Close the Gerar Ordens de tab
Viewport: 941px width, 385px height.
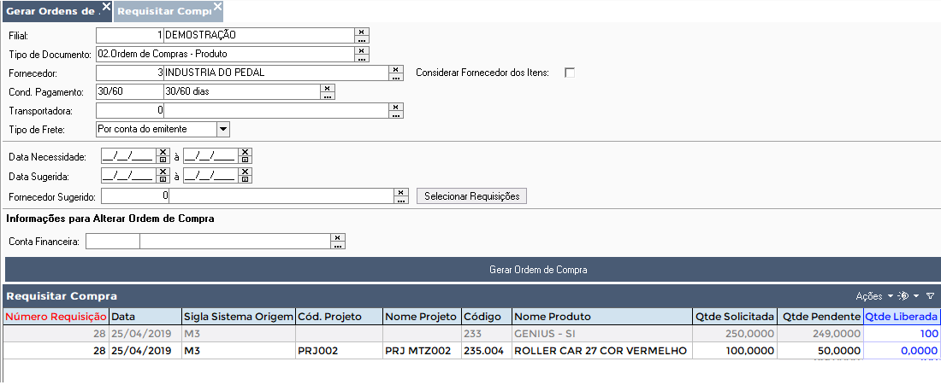(x=106, y=6)
